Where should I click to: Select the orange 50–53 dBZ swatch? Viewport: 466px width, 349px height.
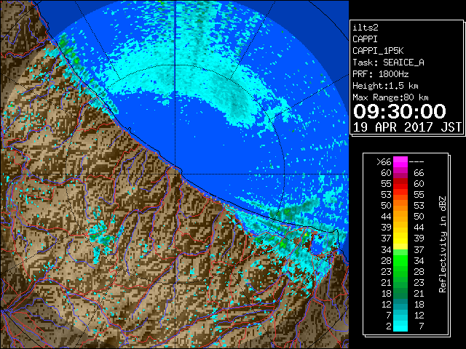click(400, 206)
